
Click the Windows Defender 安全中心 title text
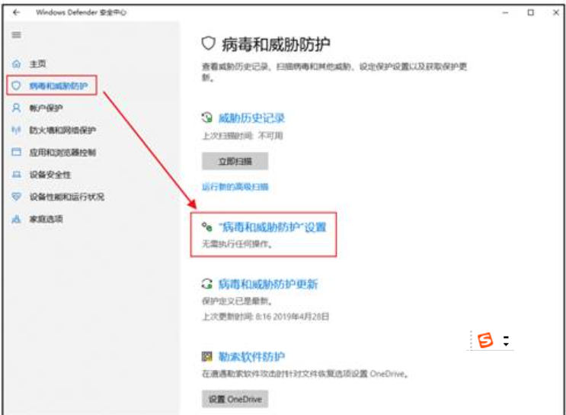pos(82,13)
